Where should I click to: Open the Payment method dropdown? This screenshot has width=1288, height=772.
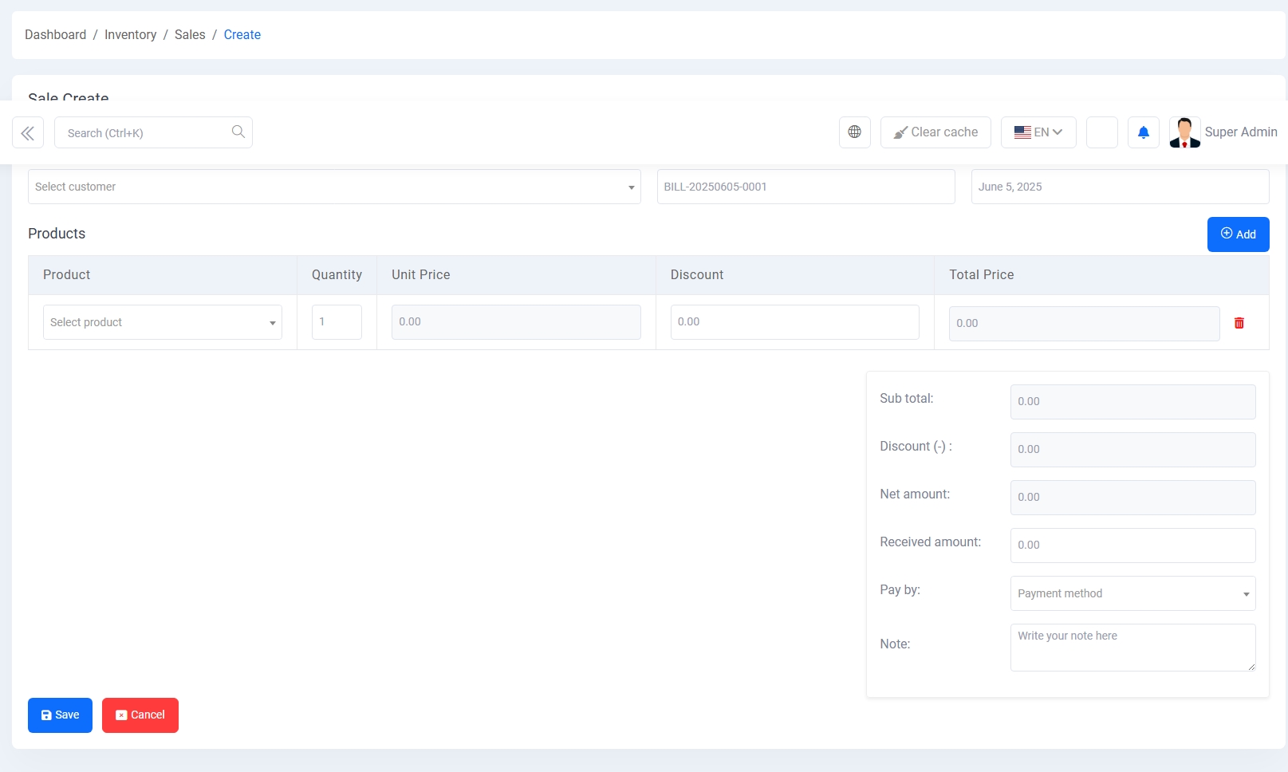click(1132, 593)
